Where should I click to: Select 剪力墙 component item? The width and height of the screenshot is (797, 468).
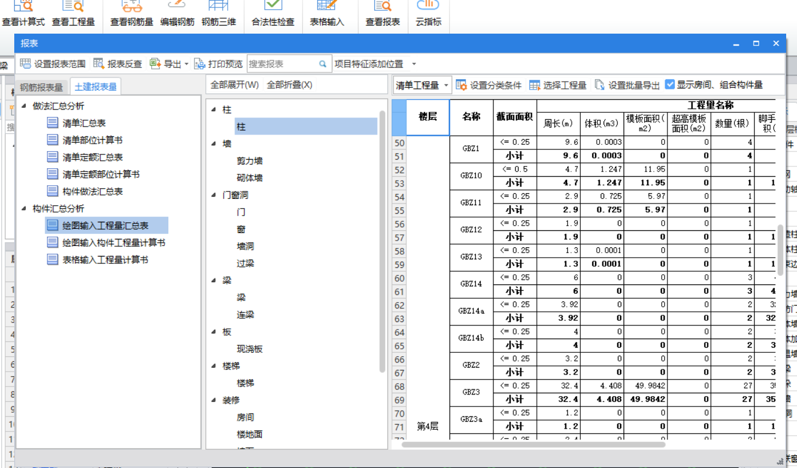pos(249,161)
